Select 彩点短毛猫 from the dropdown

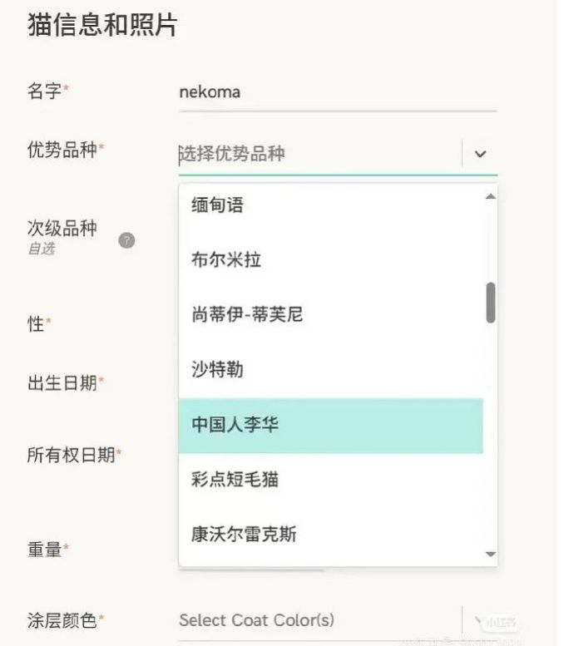pos(330,480)
